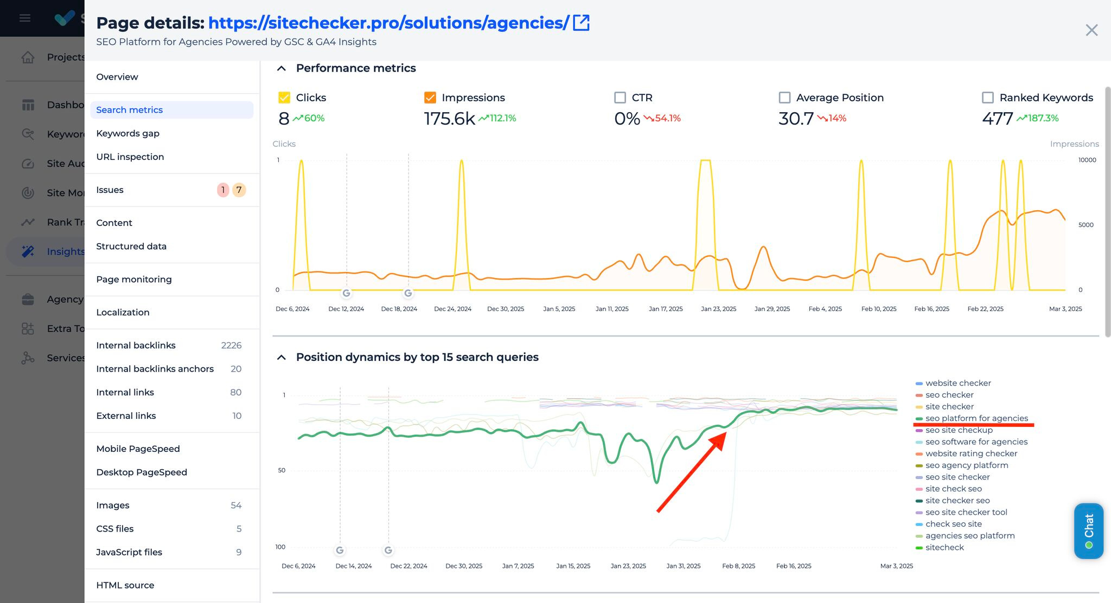Click the Services nodes icon
The width and height of the screenshot is (1111, 603).
tap(28, 358)
